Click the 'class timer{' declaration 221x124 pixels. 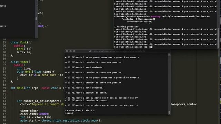(20, 62)
